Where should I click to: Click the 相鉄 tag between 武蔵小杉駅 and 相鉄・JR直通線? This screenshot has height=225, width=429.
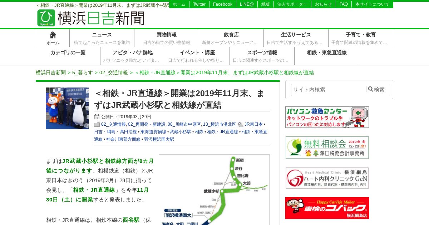point(199,132)
